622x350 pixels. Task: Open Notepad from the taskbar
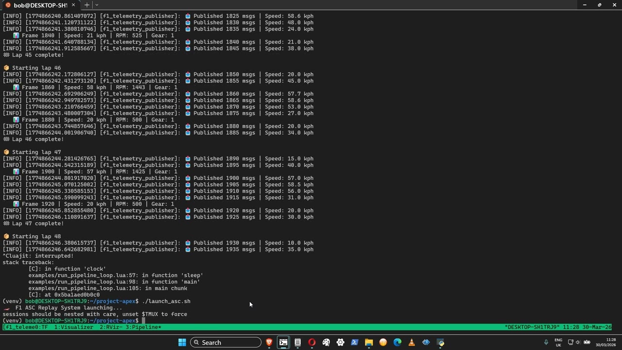(x=297, y=342)
